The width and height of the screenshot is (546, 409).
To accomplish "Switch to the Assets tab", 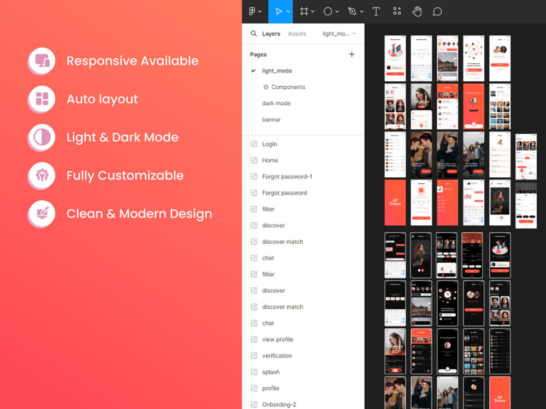I will (297, 33).
